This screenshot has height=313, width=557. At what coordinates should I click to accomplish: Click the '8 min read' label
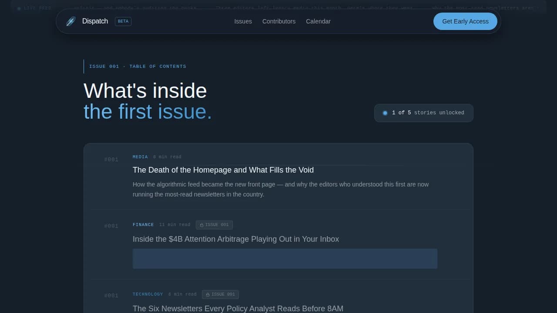(x=167, y=157)
